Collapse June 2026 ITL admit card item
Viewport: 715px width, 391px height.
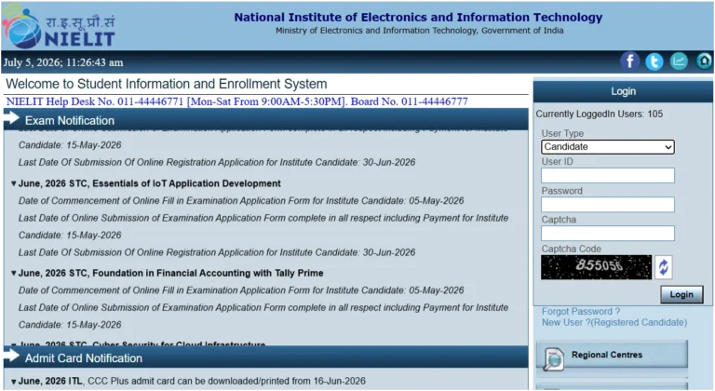click(x=14, y=381)
